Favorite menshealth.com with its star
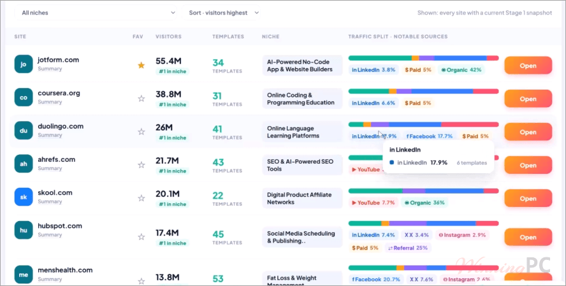The image size is (566, 286). point(141,281)
